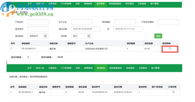195x102 pixels.
Task: Click the 退货总数量 total value 2
Action: pyautogui.click(x=28, y=57)
